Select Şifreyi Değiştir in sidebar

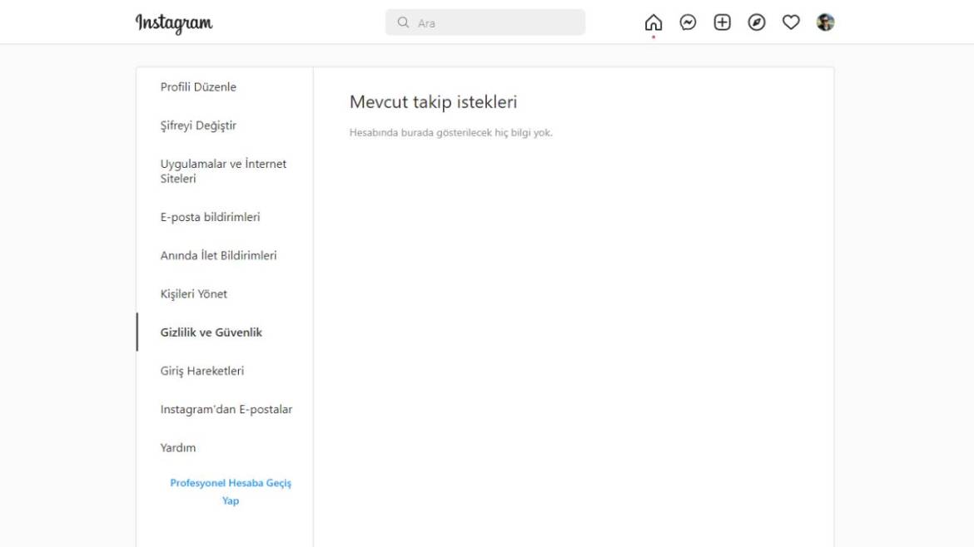coord(198,126)
